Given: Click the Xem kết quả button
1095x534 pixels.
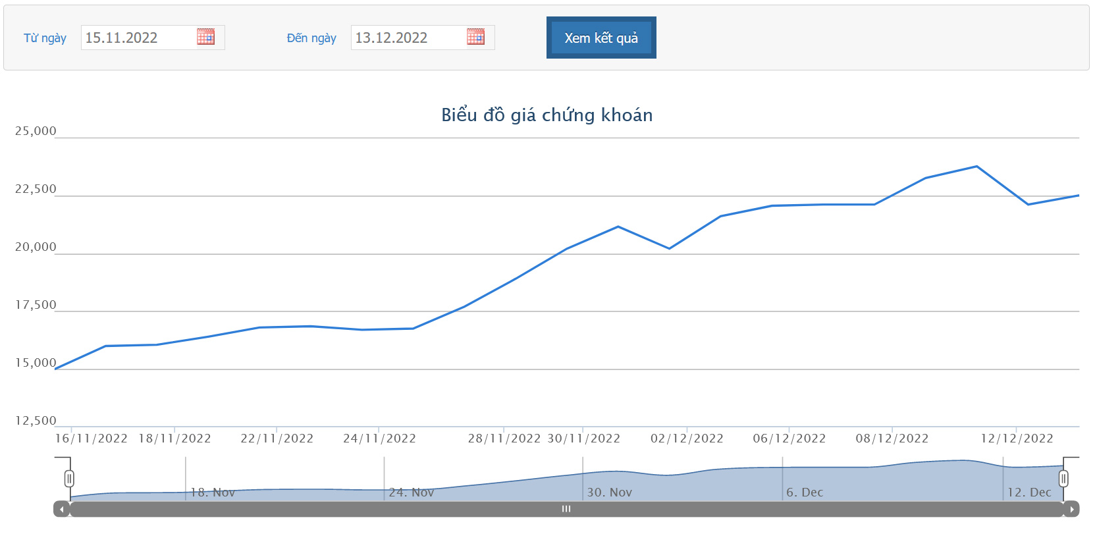Looking at the screenshot, I should pyautogui.click(x=601, y=38).
